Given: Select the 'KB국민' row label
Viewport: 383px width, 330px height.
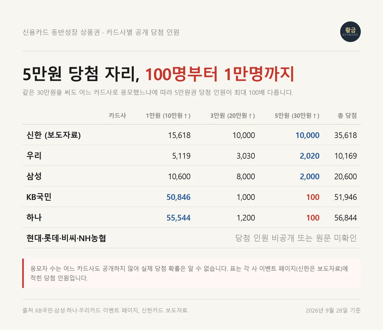Looking at the screenshot, I should point(39,197).
